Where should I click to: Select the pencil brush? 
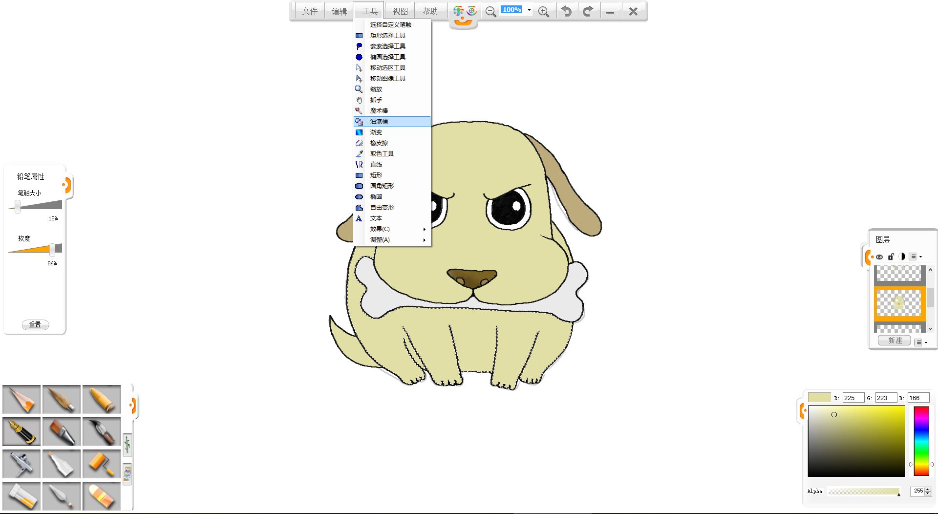click(x=21, y=399)
